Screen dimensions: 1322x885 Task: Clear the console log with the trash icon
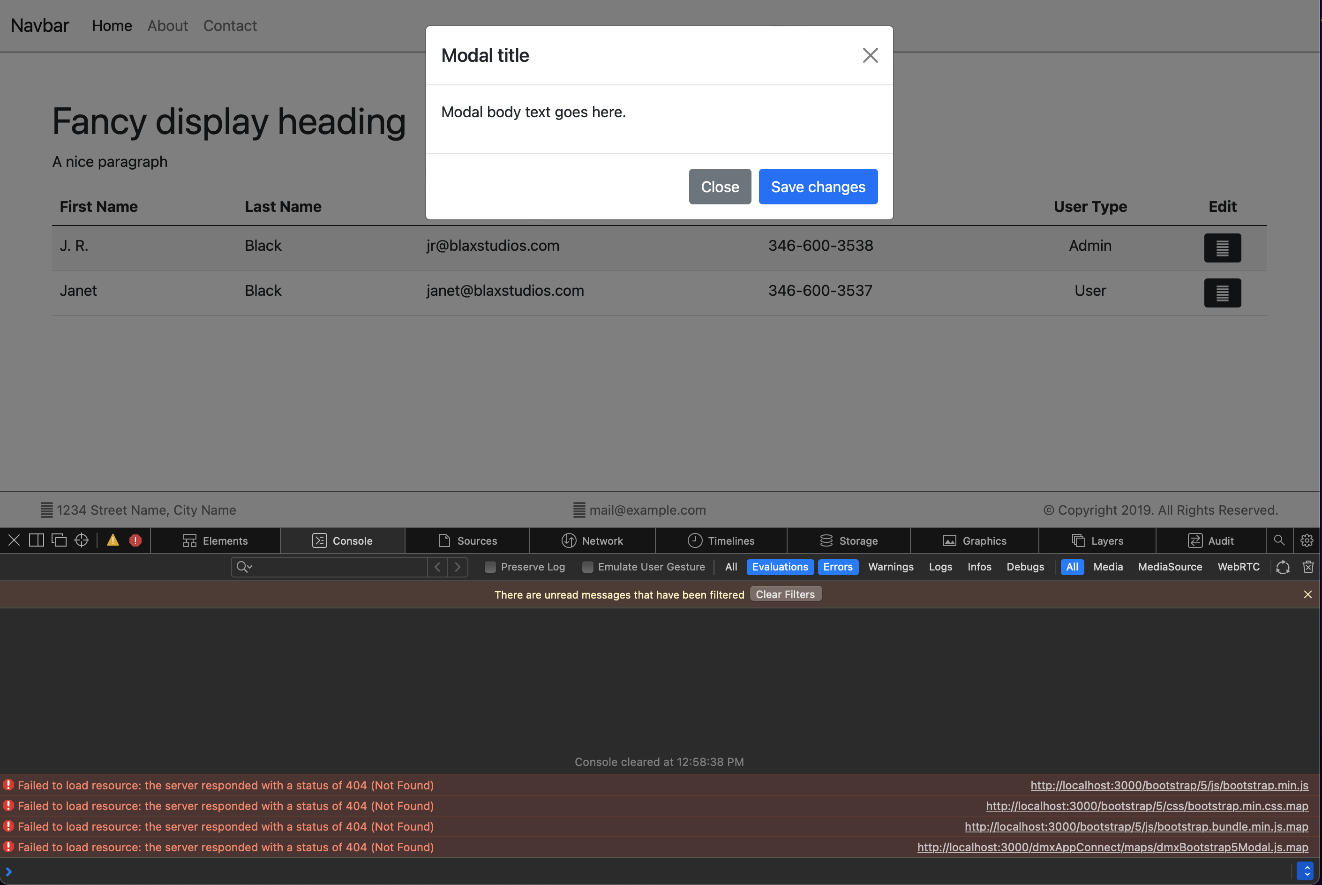tap(1308, 567)
